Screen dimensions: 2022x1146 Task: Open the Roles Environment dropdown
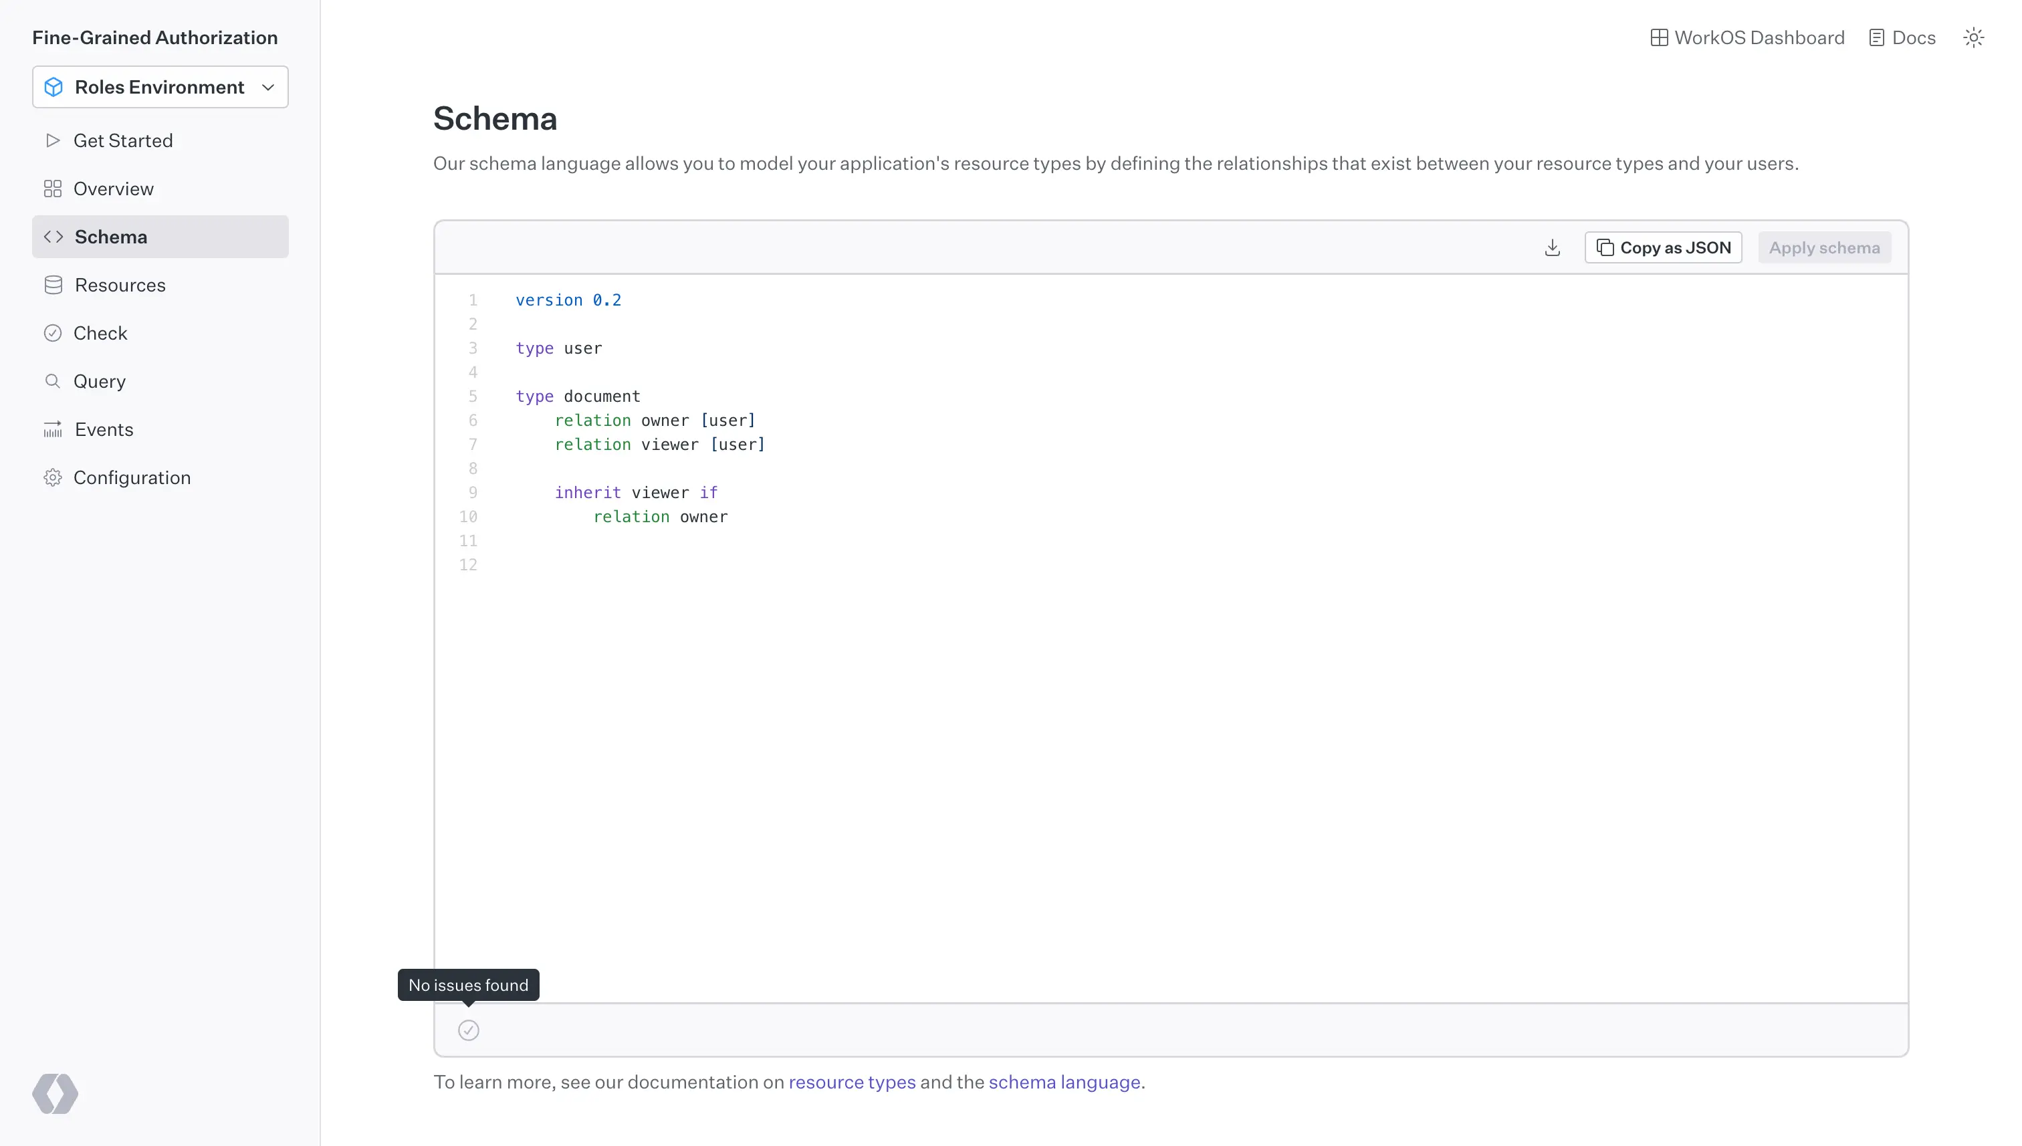[x=160, y=86]
